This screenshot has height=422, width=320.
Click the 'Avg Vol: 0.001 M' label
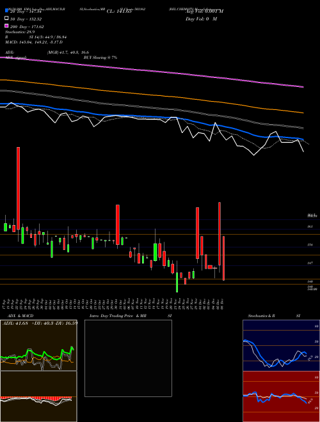tap(204, 12)
